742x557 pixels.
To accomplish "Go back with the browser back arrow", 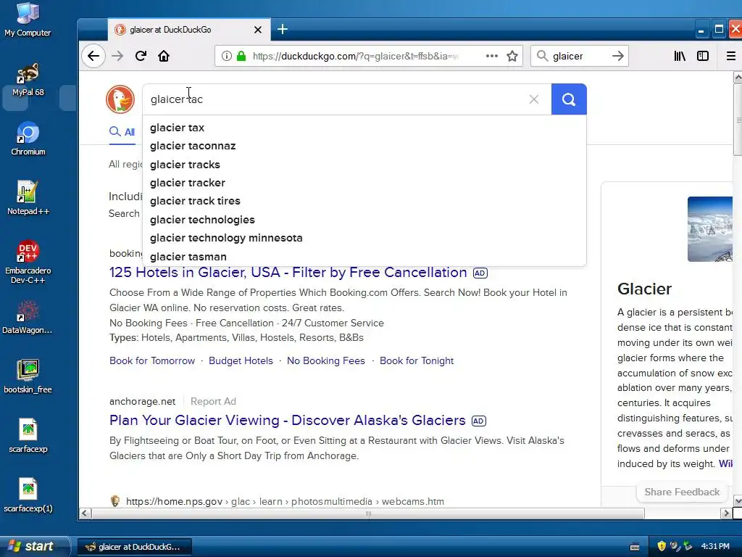I will [93, 56].
